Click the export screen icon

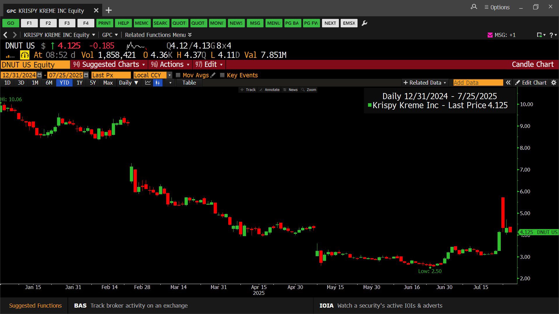[x=541, y=35]
